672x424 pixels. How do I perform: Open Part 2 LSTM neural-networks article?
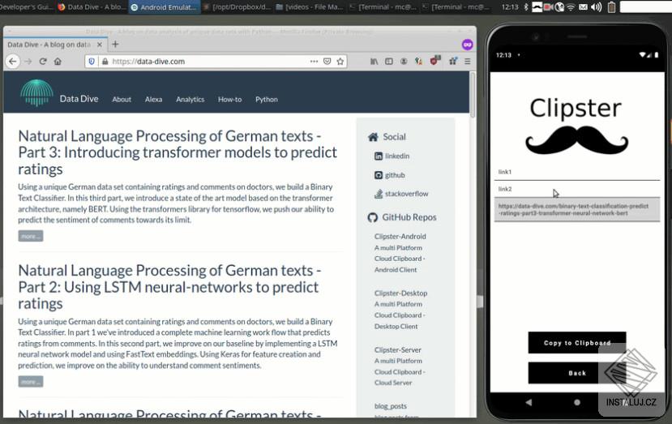(x=169, y=287)
